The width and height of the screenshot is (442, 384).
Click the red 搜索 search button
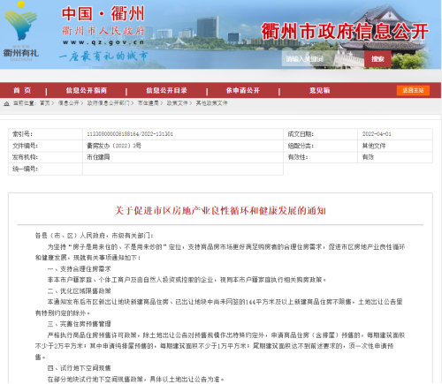point(377,59)
